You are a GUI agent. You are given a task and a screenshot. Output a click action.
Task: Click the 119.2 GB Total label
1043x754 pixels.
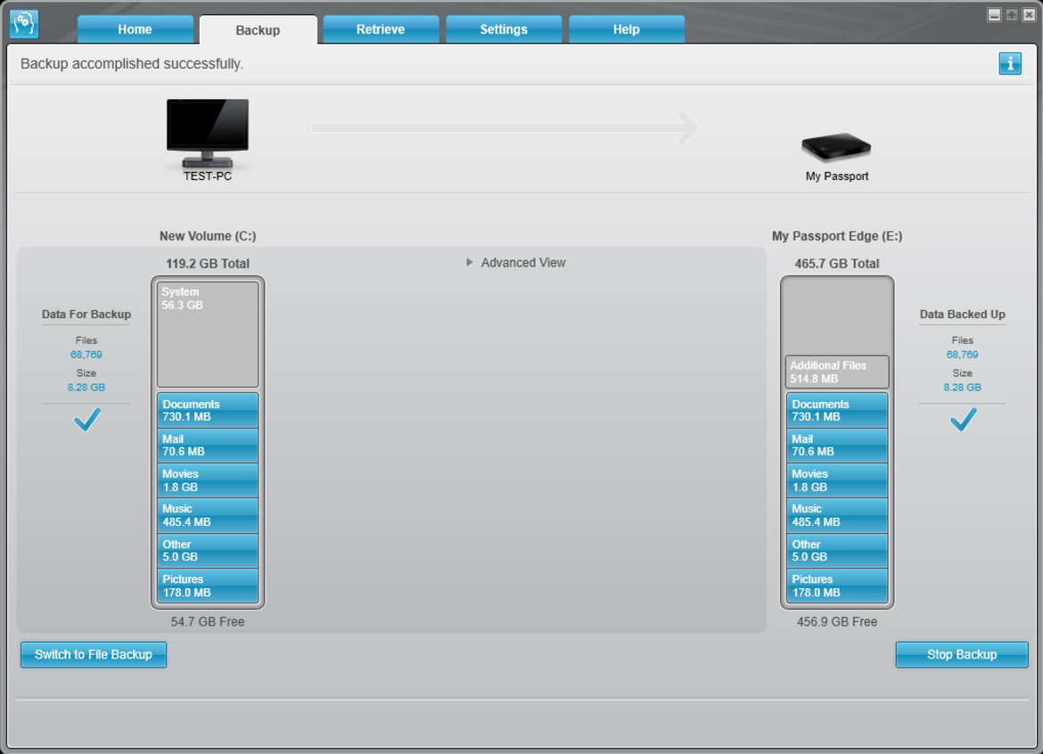point(208,263)
